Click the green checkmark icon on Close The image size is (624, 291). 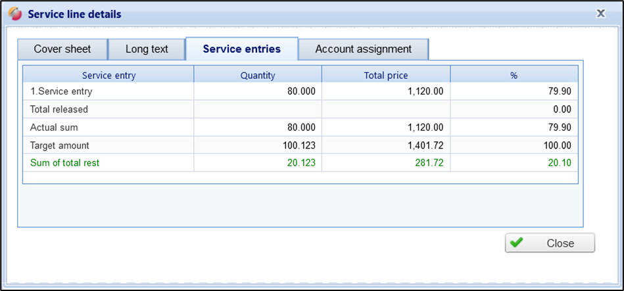point(517,242)
